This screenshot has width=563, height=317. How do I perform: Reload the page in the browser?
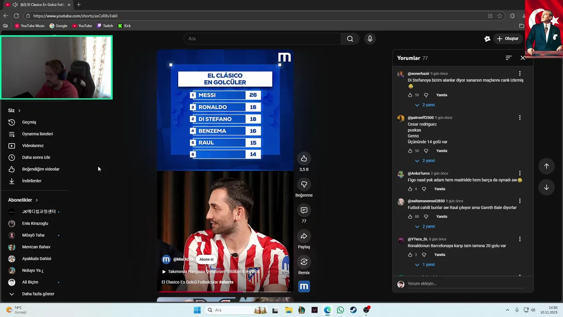pyautogui.click(x=16, y=16)
